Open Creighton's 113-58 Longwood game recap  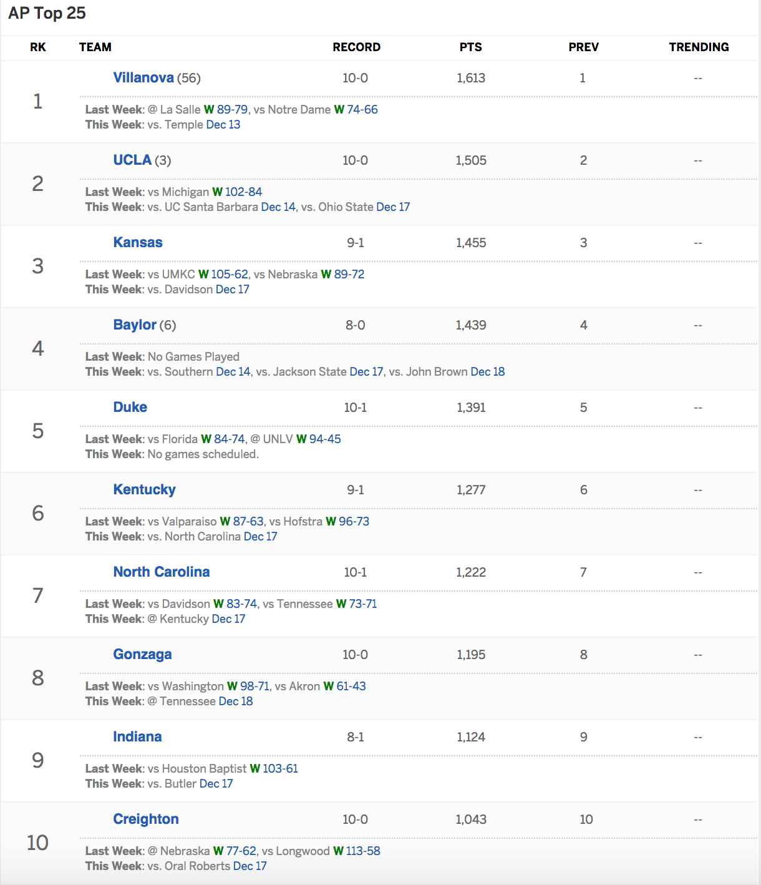point(363,851)
